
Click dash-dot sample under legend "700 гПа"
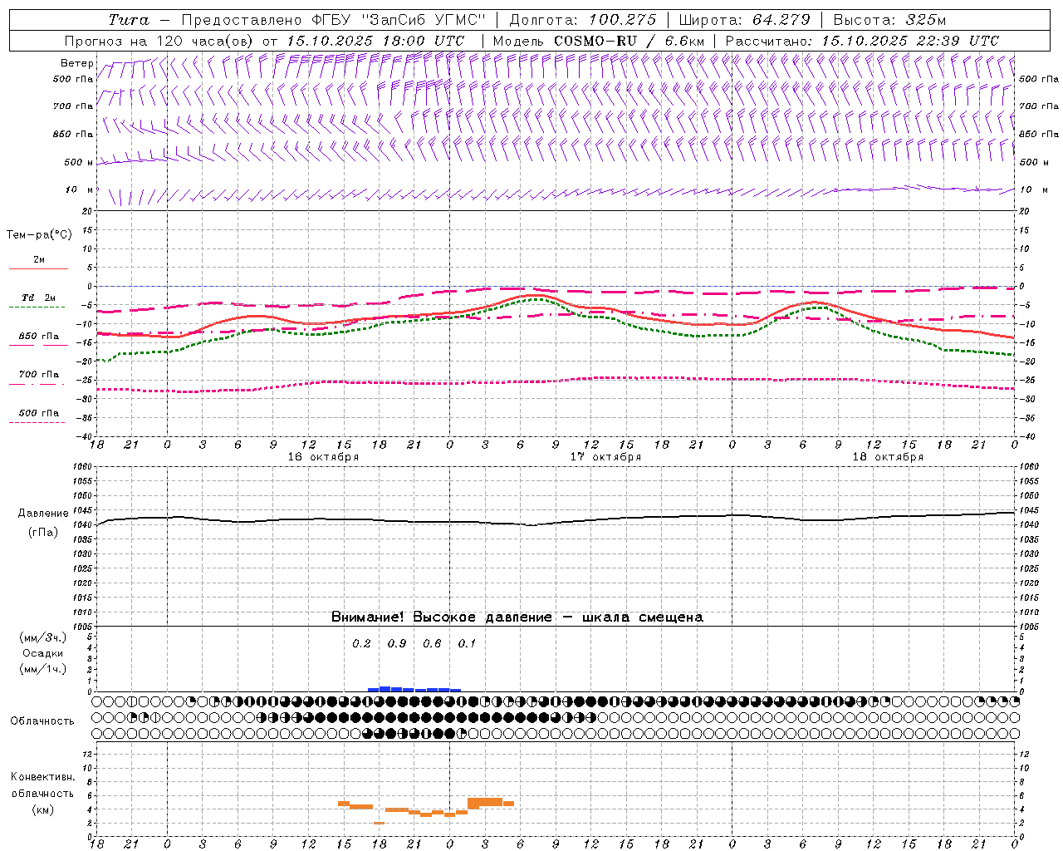[37, 384]
